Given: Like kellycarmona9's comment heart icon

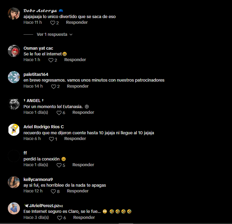Looking at the screenshot, I should [x=53, y=191].
